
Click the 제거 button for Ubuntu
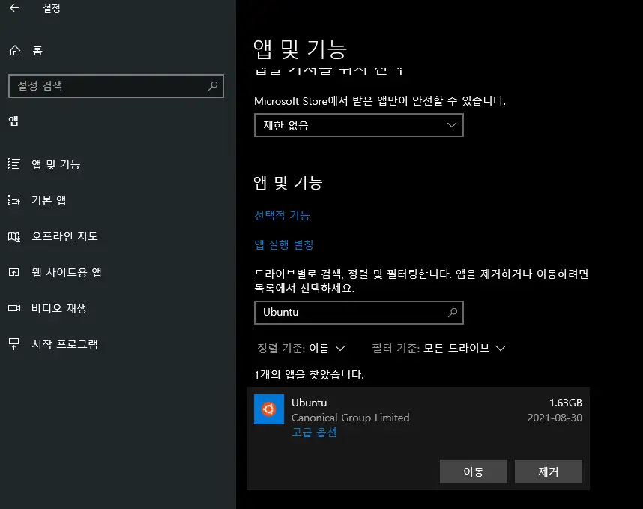pyautogui.click(x=549, y=472)
